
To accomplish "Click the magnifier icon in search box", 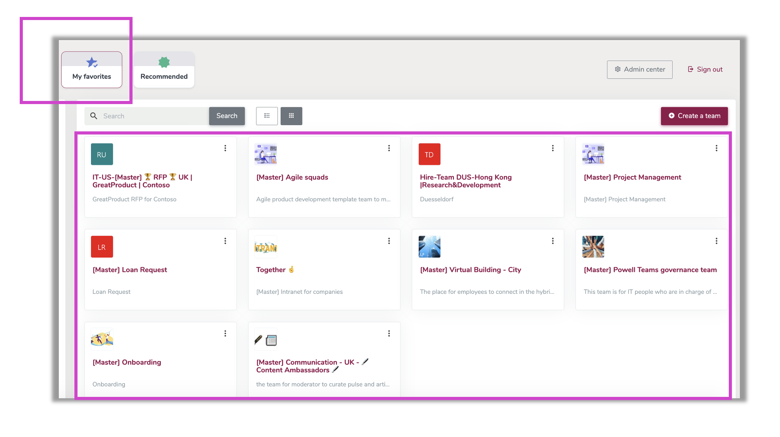I will 93,116.
